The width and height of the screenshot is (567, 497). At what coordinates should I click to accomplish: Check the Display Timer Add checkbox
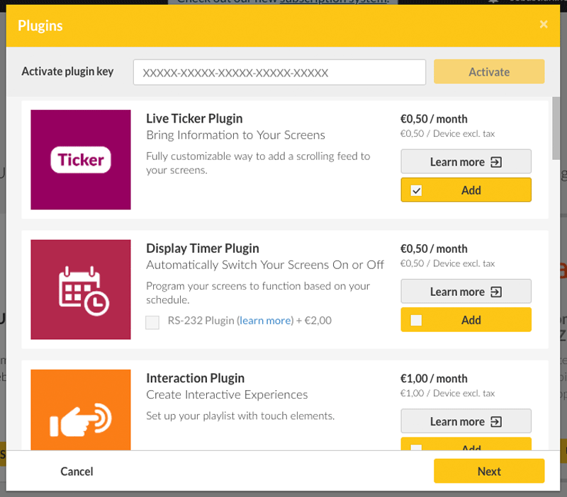click(416, 320)
